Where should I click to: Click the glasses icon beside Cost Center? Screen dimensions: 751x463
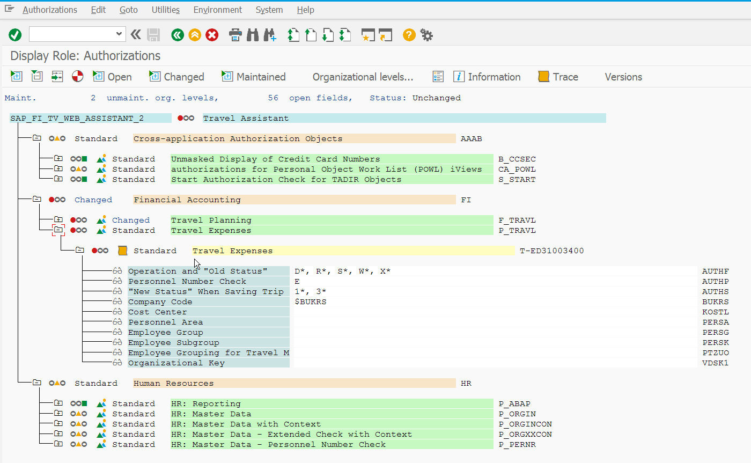point(117,312)
